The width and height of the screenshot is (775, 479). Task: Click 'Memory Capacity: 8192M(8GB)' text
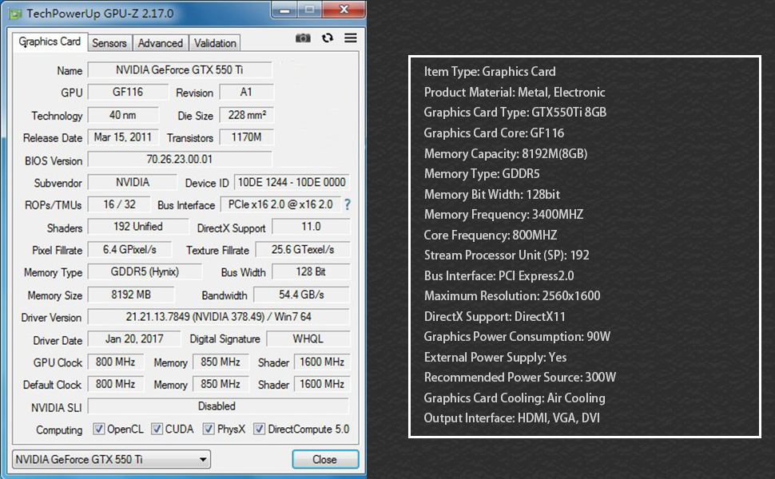[506, 153]
